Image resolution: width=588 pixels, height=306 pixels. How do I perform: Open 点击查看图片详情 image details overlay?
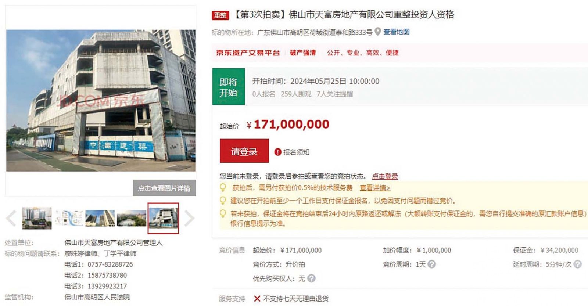click(164, 188)
